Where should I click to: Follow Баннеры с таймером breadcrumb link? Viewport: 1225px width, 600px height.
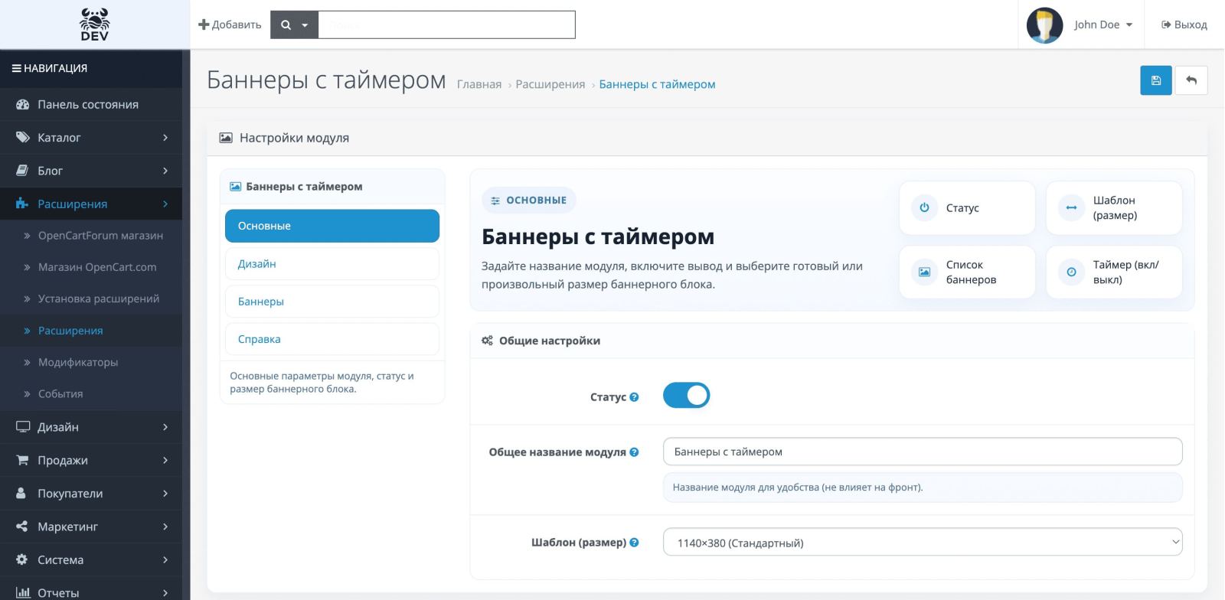[x=657, y=84]
